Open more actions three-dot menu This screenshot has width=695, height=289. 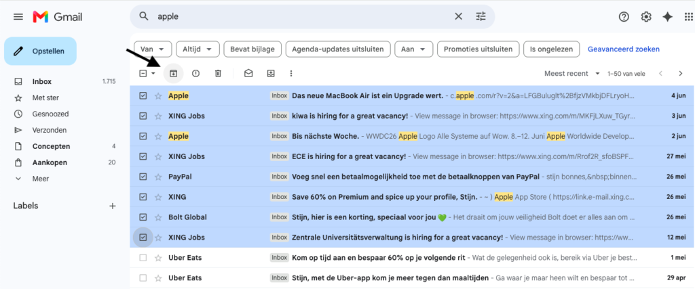[x=291, y=73]
